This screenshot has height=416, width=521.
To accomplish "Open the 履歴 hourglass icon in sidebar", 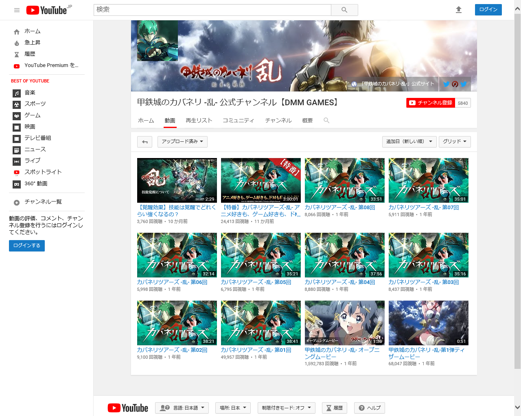I will coord(17,54).
